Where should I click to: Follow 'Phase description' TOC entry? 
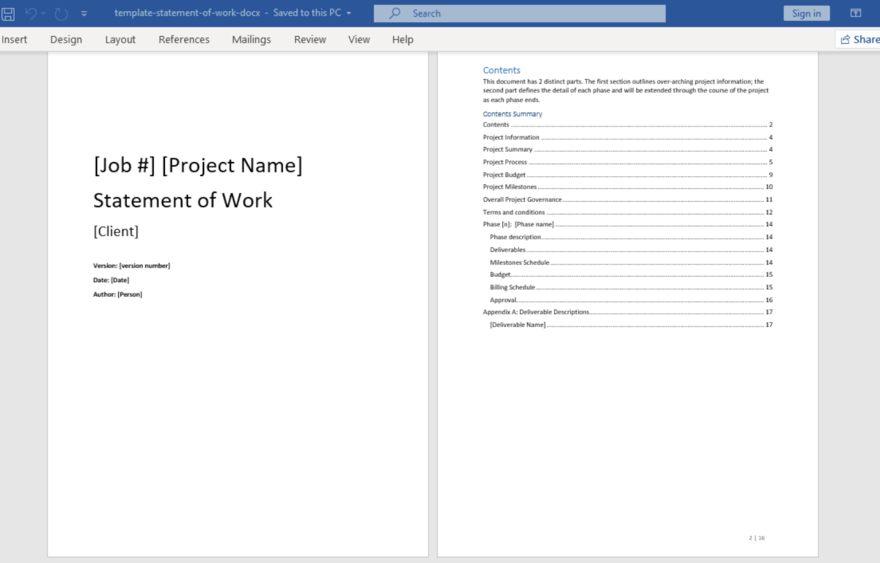(x=631, y=237)
